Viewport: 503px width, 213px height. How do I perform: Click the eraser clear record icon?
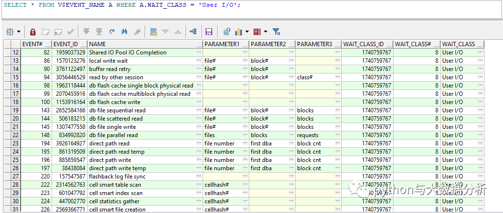(137, 32)
